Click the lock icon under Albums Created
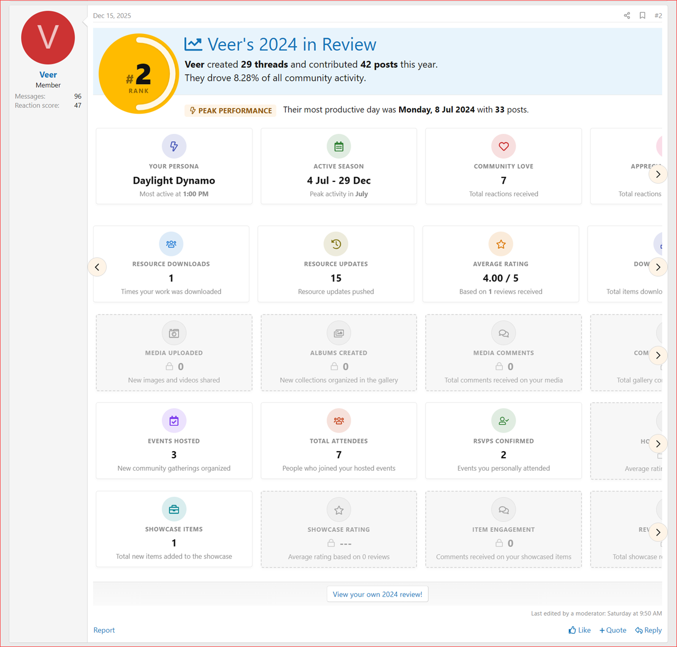 334,366
